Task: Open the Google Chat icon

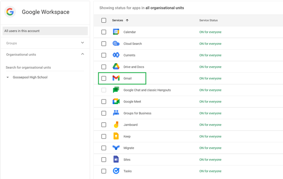Action: pyautogui.click(x=116, y=90)
